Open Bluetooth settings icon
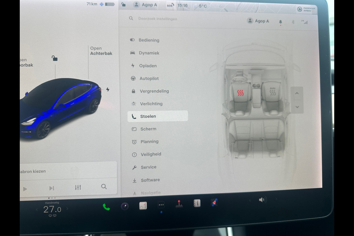Viewport: 354px width, 236px height. pos(293,22)
